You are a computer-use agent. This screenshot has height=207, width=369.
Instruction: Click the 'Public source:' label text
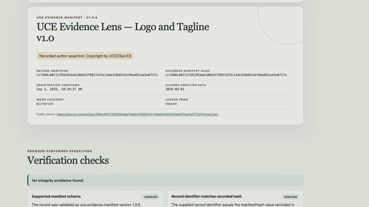46,114
